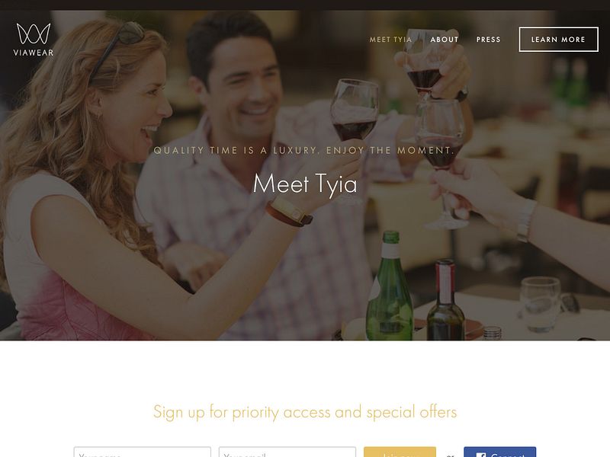Focus the 'Your name' input field
The height and width of the screenshot is (457, 610).
tap(143, 452)
